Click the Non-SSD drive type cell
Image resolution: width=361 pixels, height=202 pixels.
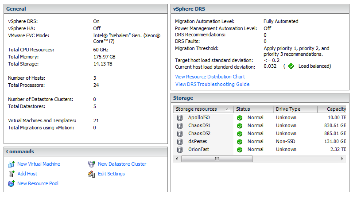[286, 141]
